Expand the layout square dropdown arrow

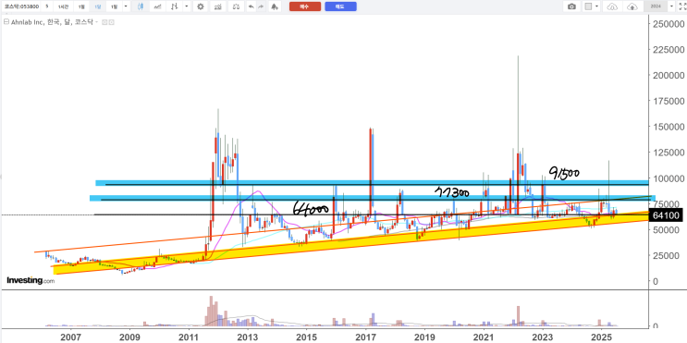(597, 6)
